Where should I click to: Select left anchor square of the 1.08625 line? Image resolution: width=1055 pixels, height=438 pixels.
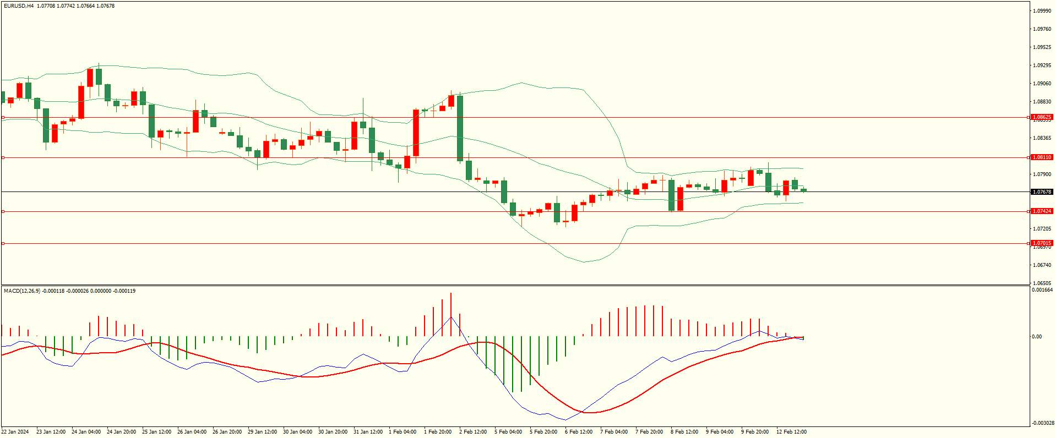point(3,117)
